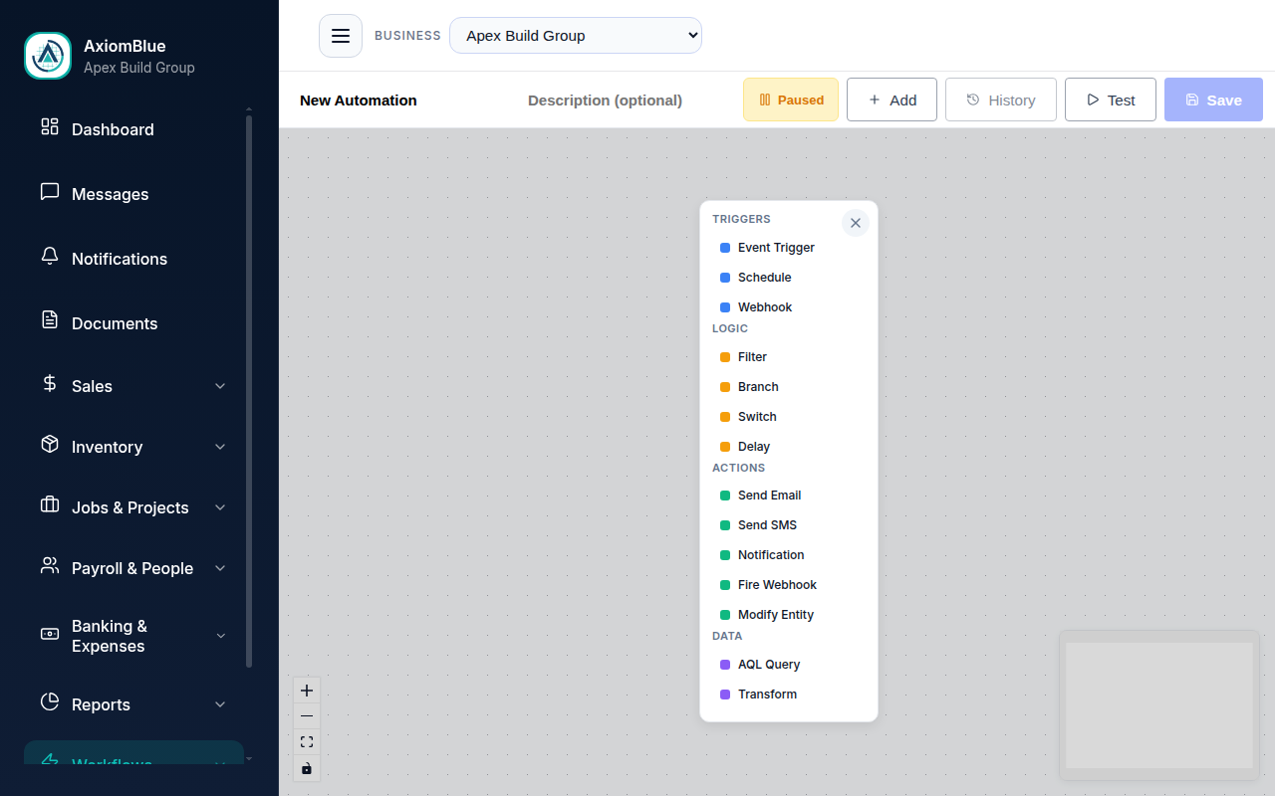The image size is (1275, 796).
Task: Zoom out the canvas with minus control
Action: (x=307, y=716)
